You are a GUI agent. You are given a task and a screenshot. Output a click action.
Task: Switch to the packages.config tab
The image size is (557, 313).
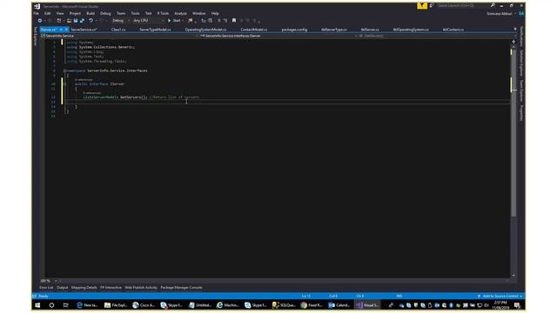(294, 30)
